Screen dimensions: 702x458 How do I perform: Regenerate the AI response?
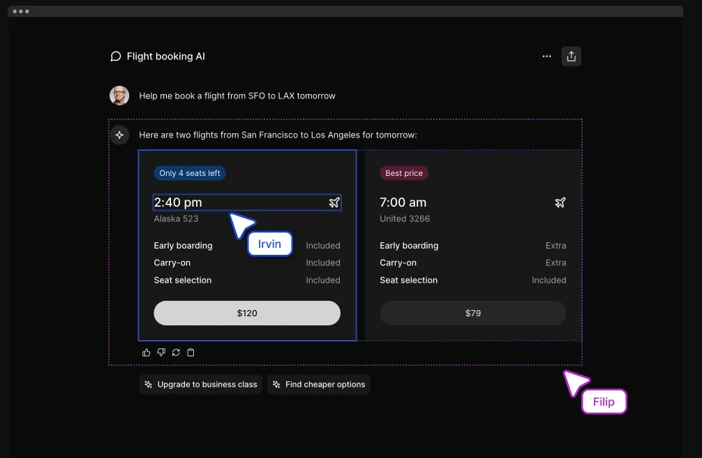coord(176,353)
